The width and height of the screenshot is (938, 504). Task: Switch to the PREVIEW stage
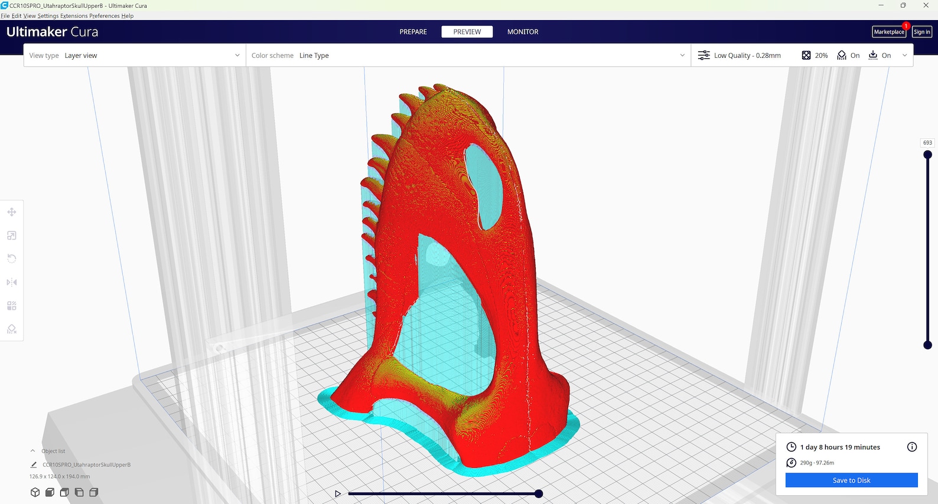coord(467,32)
